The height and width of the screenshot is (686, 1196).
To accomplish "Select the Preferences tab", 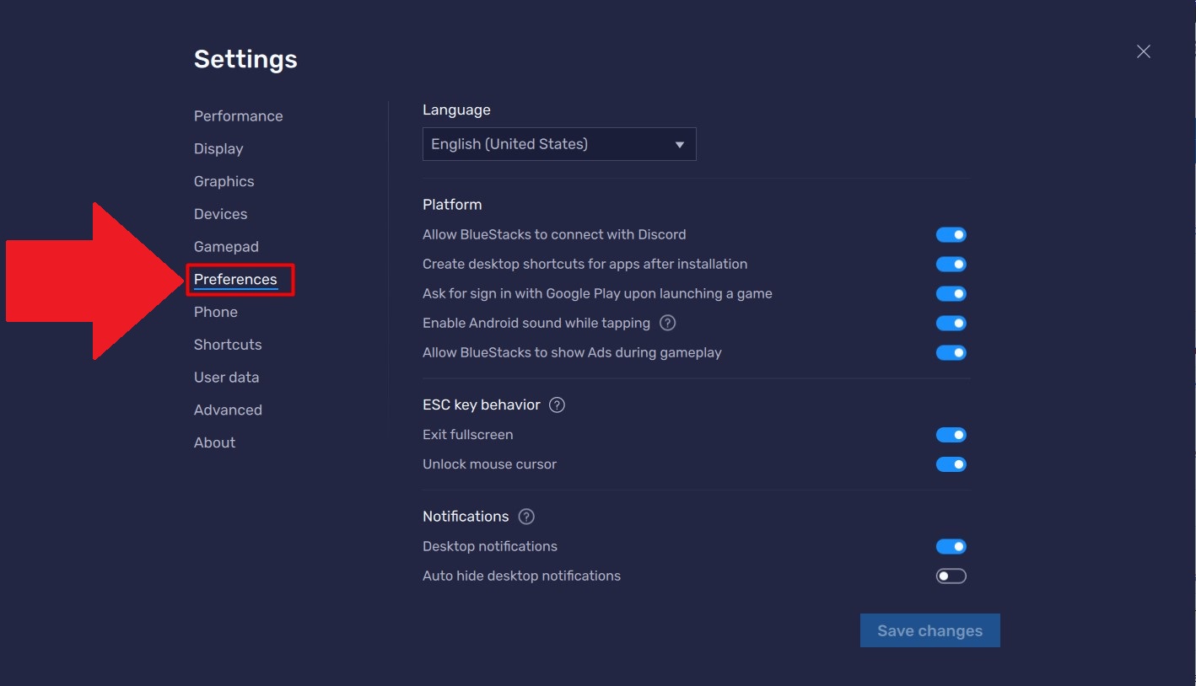I will tap(235, 280).
